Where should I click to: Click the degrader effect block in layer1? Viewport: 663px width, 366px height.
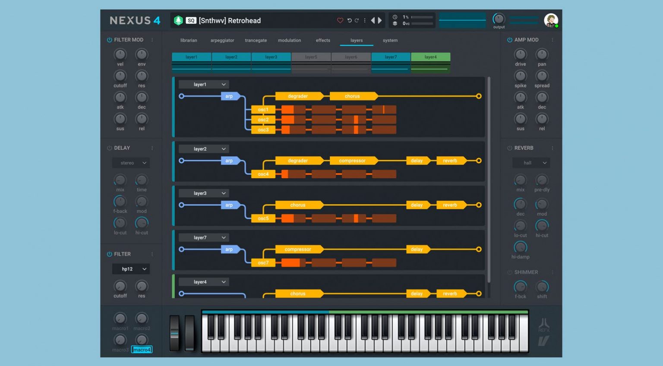(x=298, y=96)
